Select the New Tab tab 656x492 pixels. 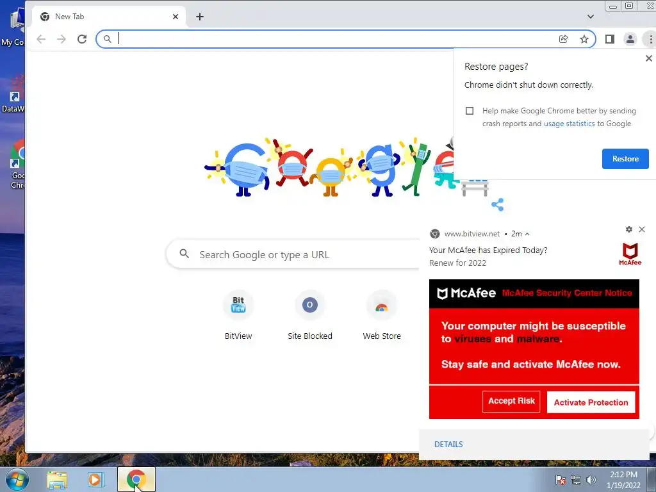[109, 17]
